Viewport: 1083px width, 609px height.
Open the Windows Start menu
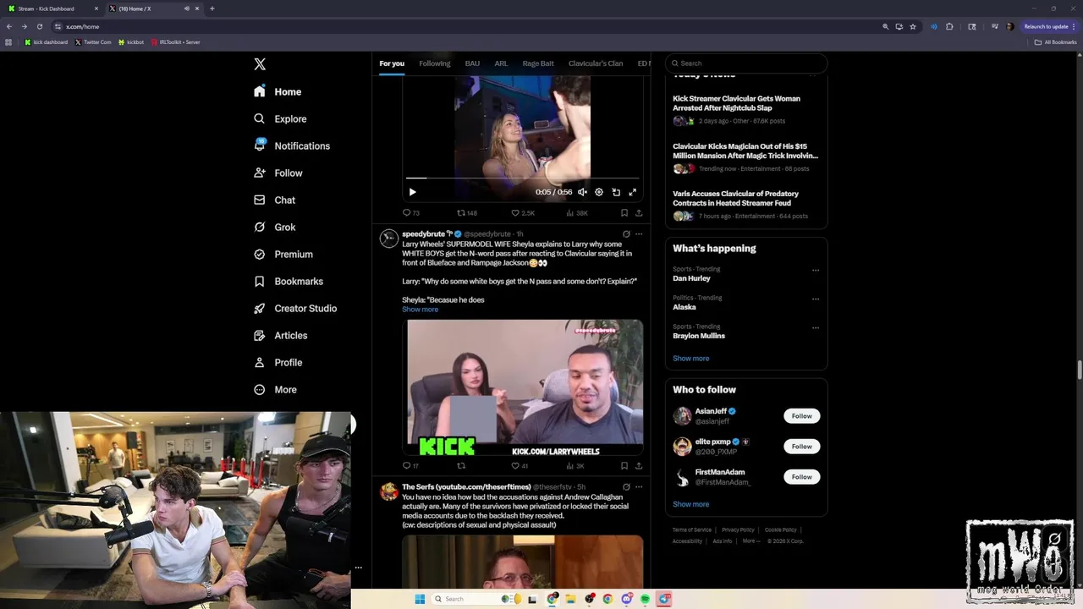(420, 599)
